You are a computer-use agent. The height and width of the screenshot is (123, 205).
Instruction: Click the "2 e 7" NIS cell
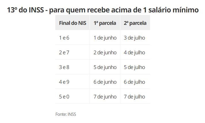pyautogui.click(x=64, y=53)
